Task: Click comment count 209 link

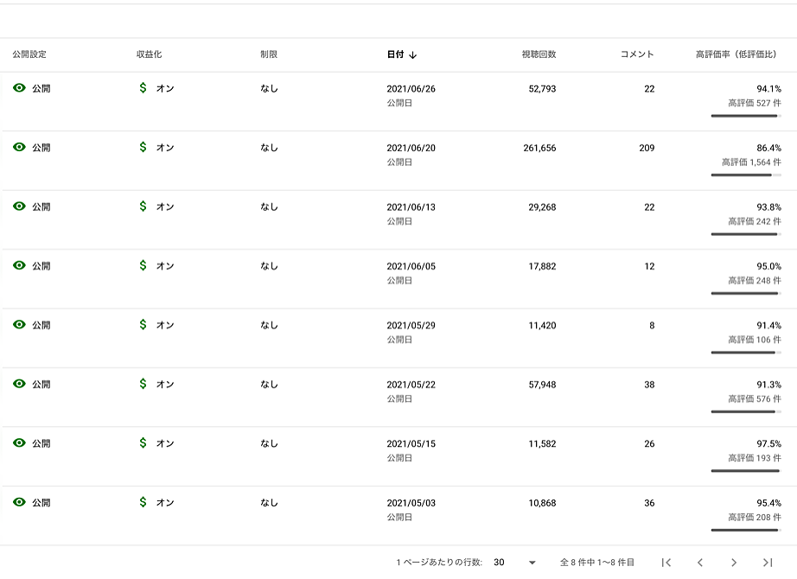Action: tap(647, 148)
